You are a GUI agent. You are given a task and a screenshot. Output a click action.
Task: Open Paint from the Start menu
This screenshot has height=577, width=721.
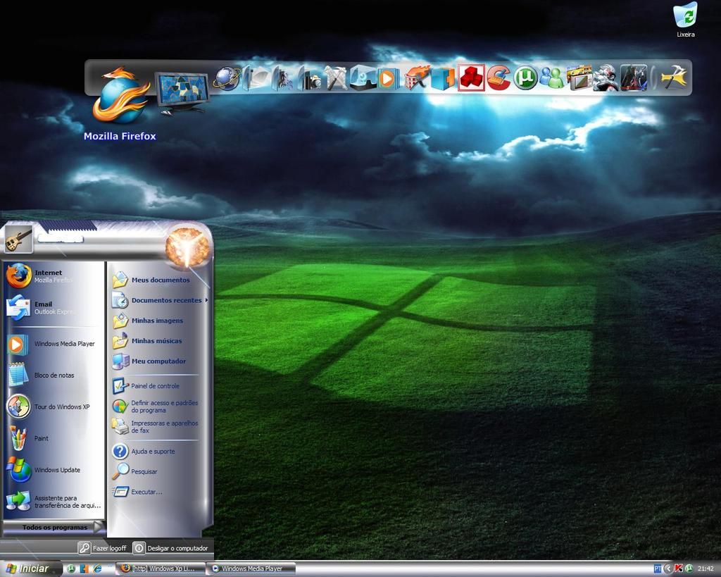pyautogui.click(x=54, y=438)
